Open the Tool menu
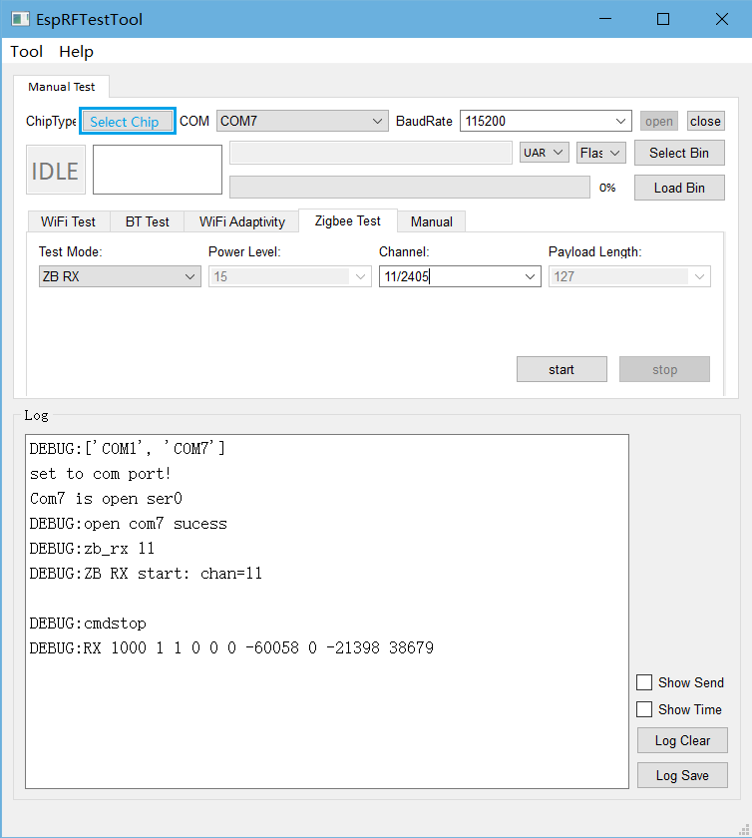Viewport: 752px width, 838px height. [x=27, y=51]
